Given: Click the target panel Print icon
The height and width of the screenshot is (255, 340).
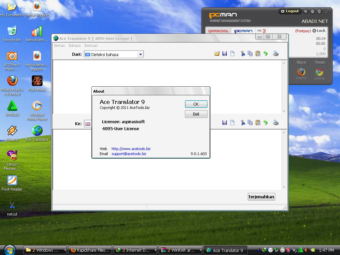Looking at the screenshot, I should (276, 123).
